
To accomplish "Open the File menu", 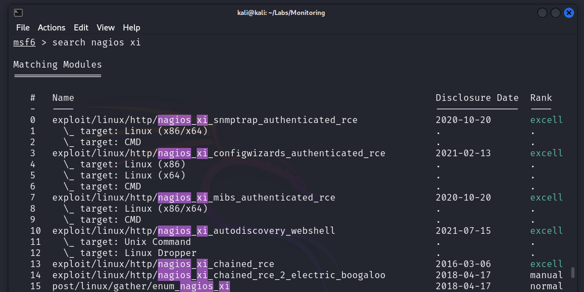I will 23,28.
